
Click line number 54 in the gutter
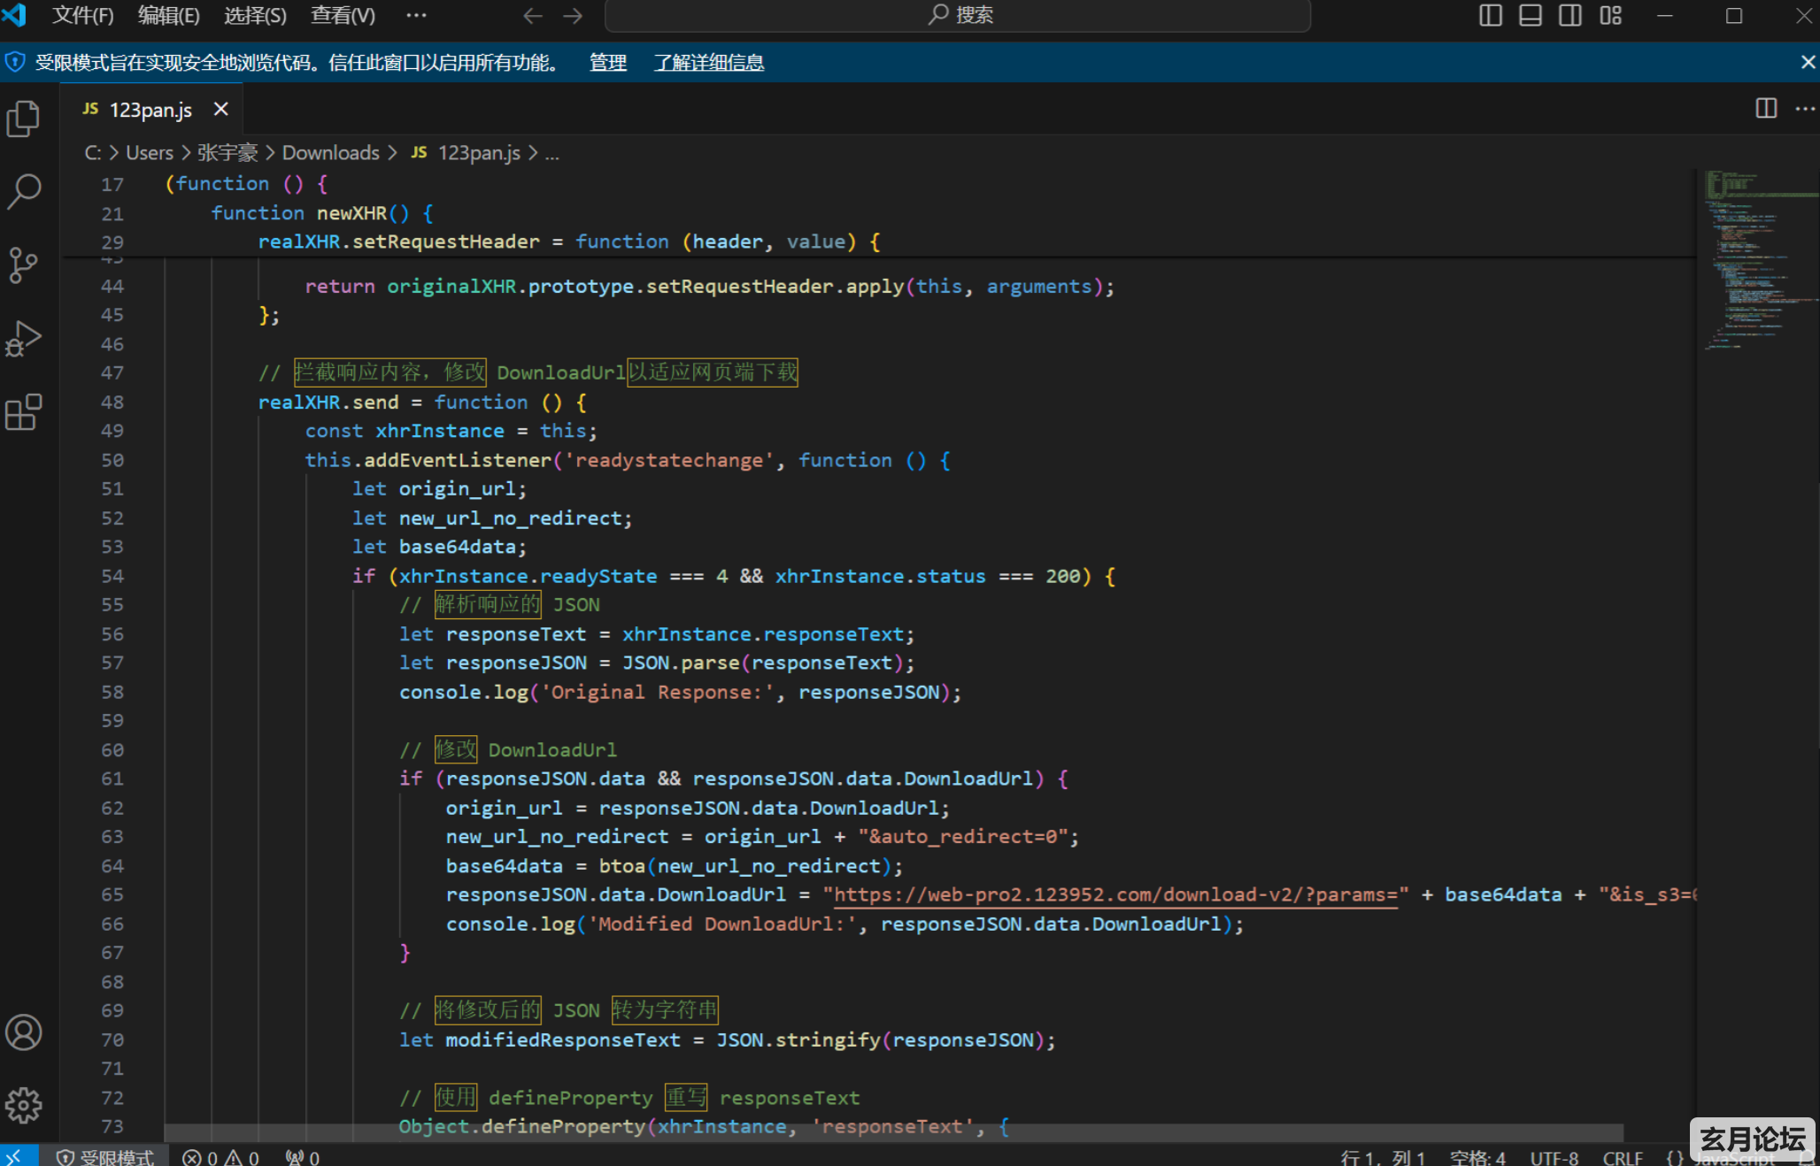112,576
